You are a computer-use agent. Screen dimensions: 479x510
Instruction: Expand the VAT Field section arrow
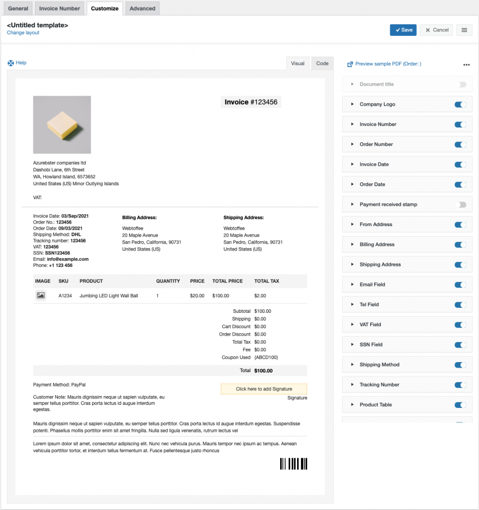click(352, 325)
